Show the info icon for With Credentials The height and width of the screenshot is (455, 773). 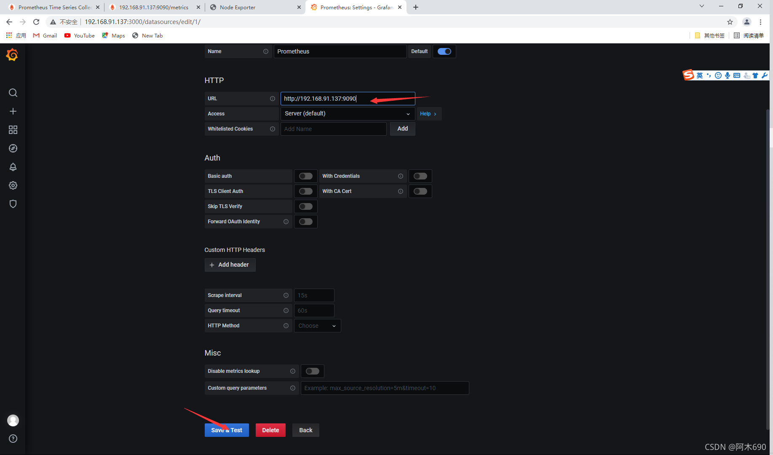pos(401,176)
